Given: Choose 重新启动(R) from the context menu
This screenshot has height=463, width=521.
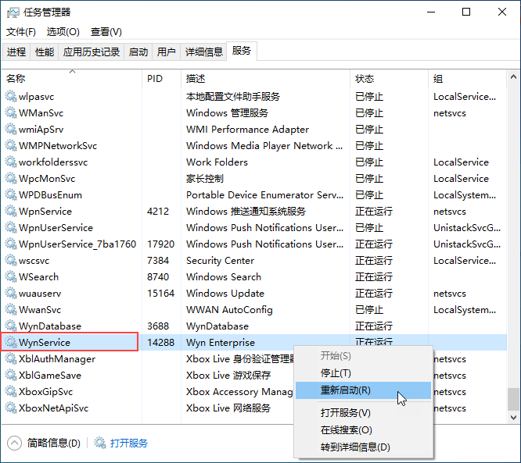Looking at the screenshot, I should [x=345, y=390].
